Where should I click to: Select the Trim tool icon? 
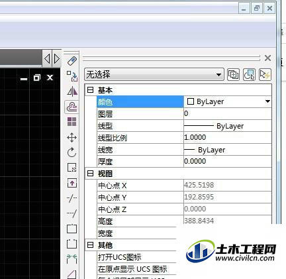pyautogui.click(x=72, y=198)
